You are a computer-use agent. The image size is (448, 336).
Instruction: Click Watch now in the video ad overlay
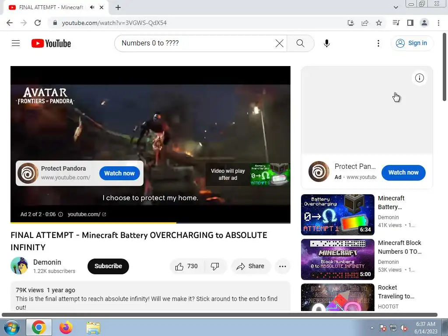[119, 173]
